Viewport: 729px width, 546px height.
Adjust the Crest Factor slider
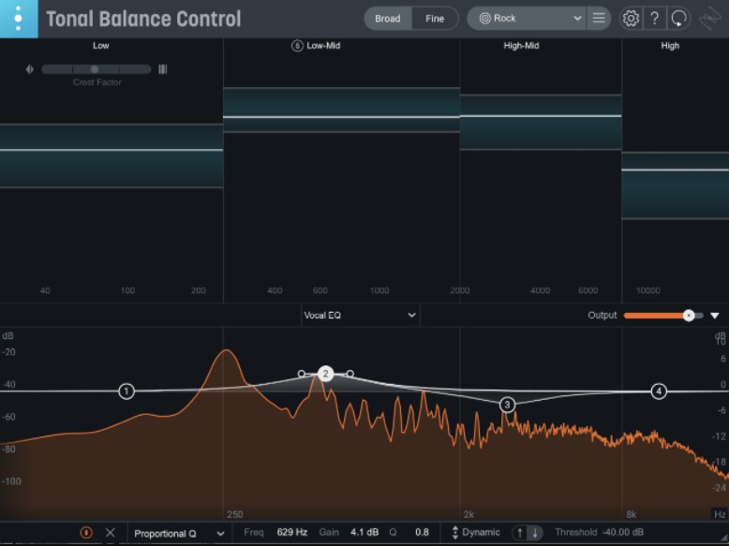tap(97, 69)
